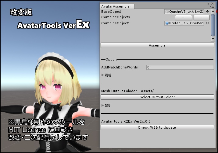The height and width of the screenshot is (153, 218).
Task: Click the scroll down arrow of the object list
Action: click(x=213, y=39)
